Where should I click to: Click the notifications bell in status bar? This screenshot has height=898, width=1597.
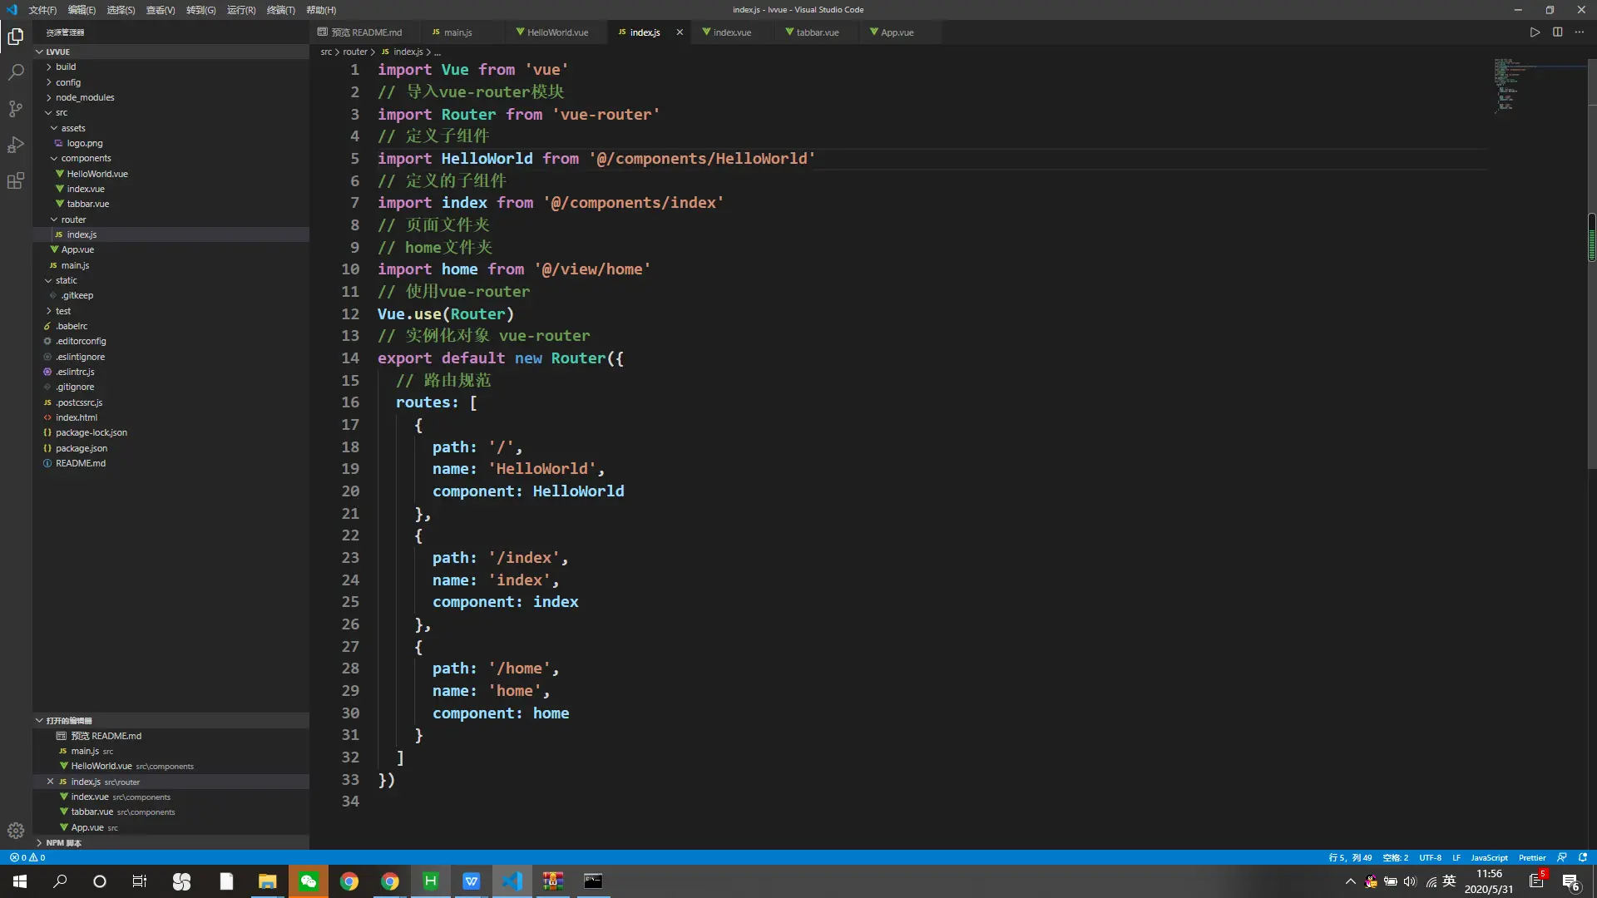(1583, 857)
